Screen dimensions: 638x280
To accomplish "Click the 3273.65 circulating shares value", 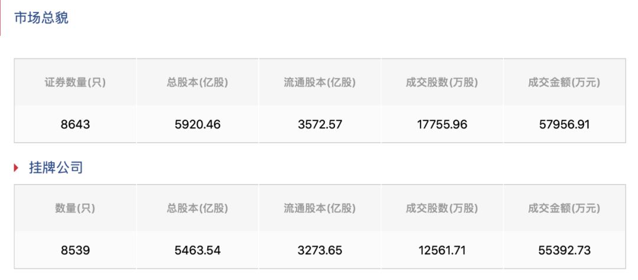I will 320,250.
